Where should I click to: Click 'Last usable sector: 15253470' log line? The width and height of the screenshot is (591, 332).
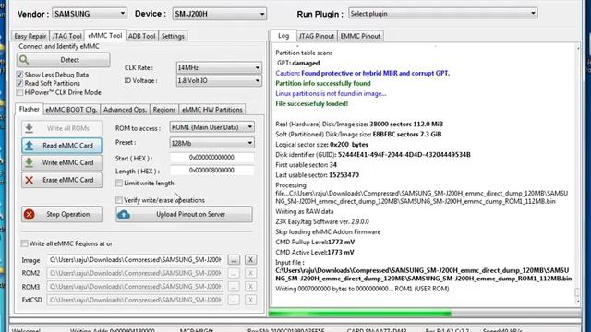click(x=317, y=175)
